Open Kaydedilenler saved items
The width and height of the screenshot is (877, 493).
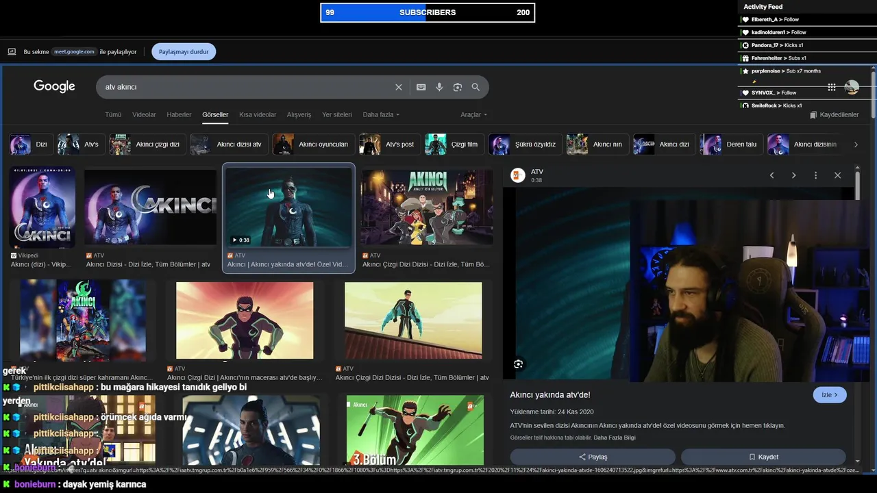pyautogui.click(x=834, y=115)
